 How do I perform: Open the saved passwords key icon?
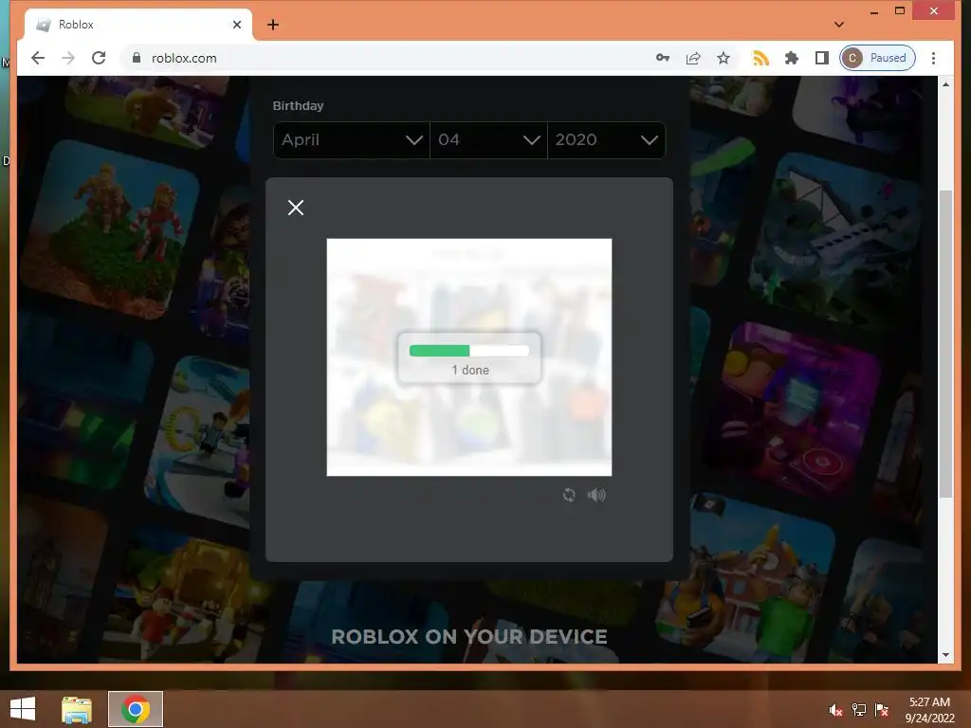click(663, 58)
